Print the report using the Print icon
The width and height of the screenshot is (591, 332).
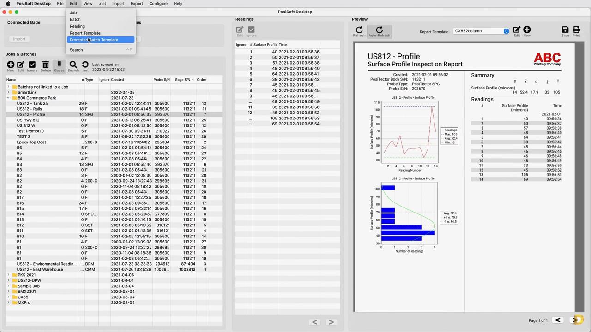pyautogui.click(x=576, y=31)
